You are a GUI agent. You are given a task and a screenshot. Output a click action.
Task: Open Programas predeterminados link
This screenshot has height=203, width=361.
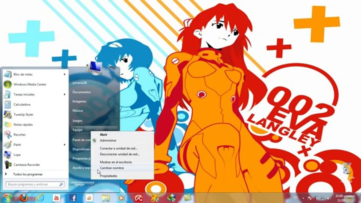click(x=81, y=158)
